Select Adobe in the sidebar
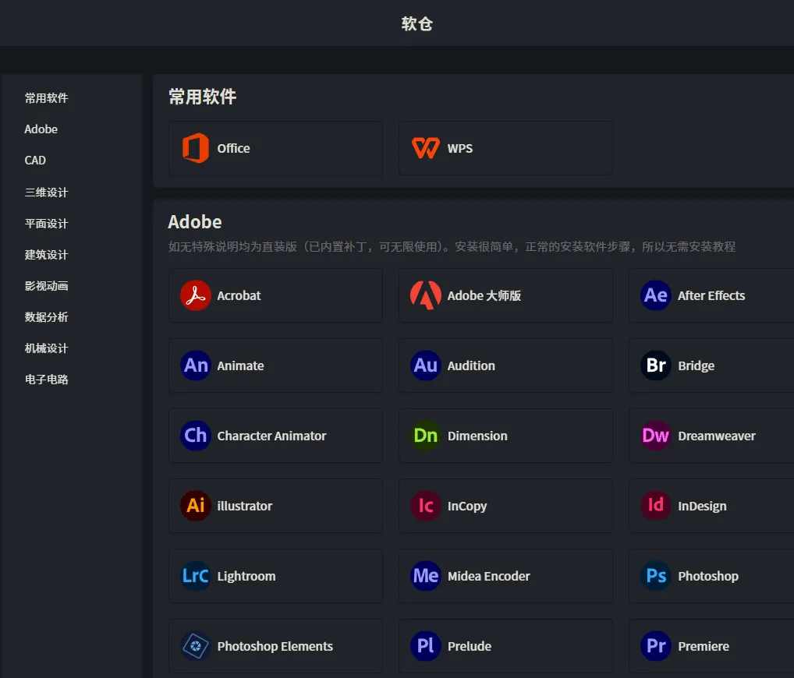Image resolution: width=794 pixels, height=678 pixels. pyautogui.click(x=41, y=129)
